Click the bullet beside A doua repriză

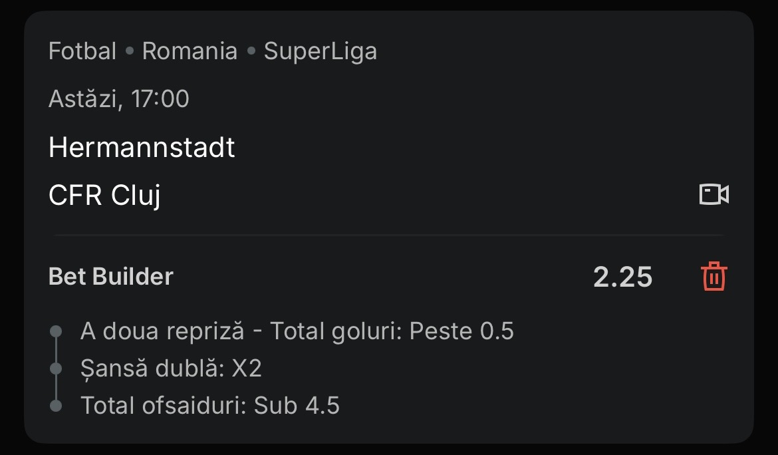coord(57,331)
